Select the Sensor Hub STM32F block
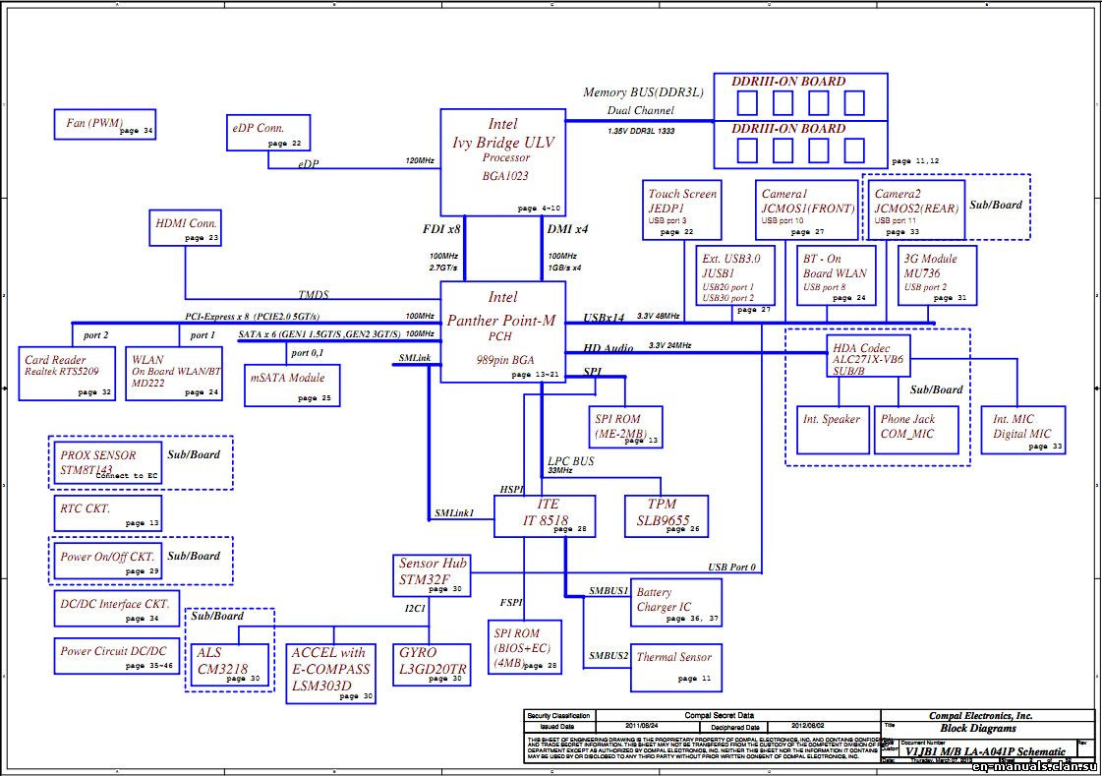1102x776 pixels. tap(433, 573)
